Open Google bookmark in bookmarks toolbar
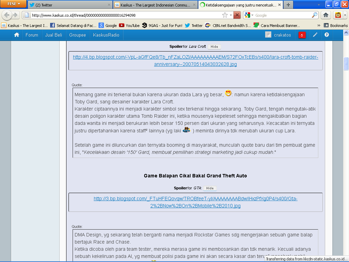 [108, 25]
